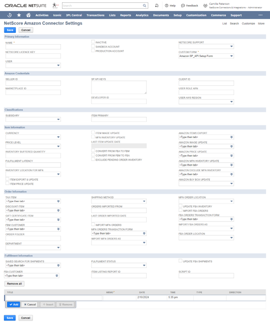
Task: Click the NetScore logo icon beside search
Action: [55, 5]
